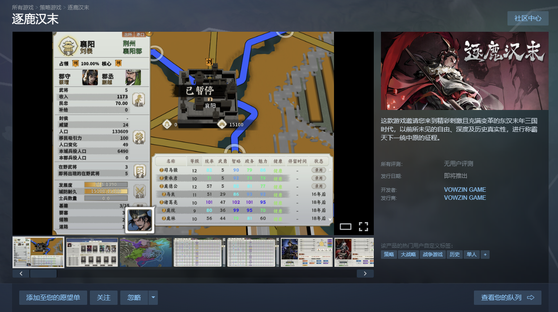
Task: Open the dropdown arrow next to 忽略
Action: tap(153, 298)
